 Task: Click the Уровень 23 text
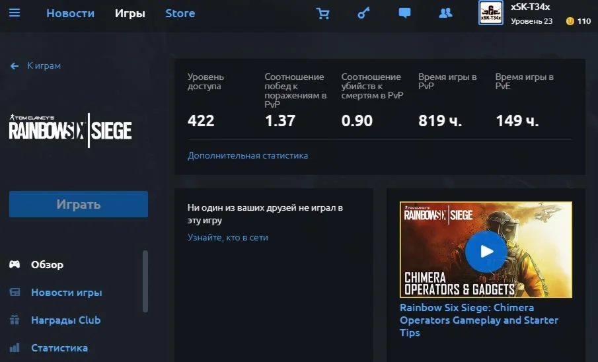click(x=532, y=21)
